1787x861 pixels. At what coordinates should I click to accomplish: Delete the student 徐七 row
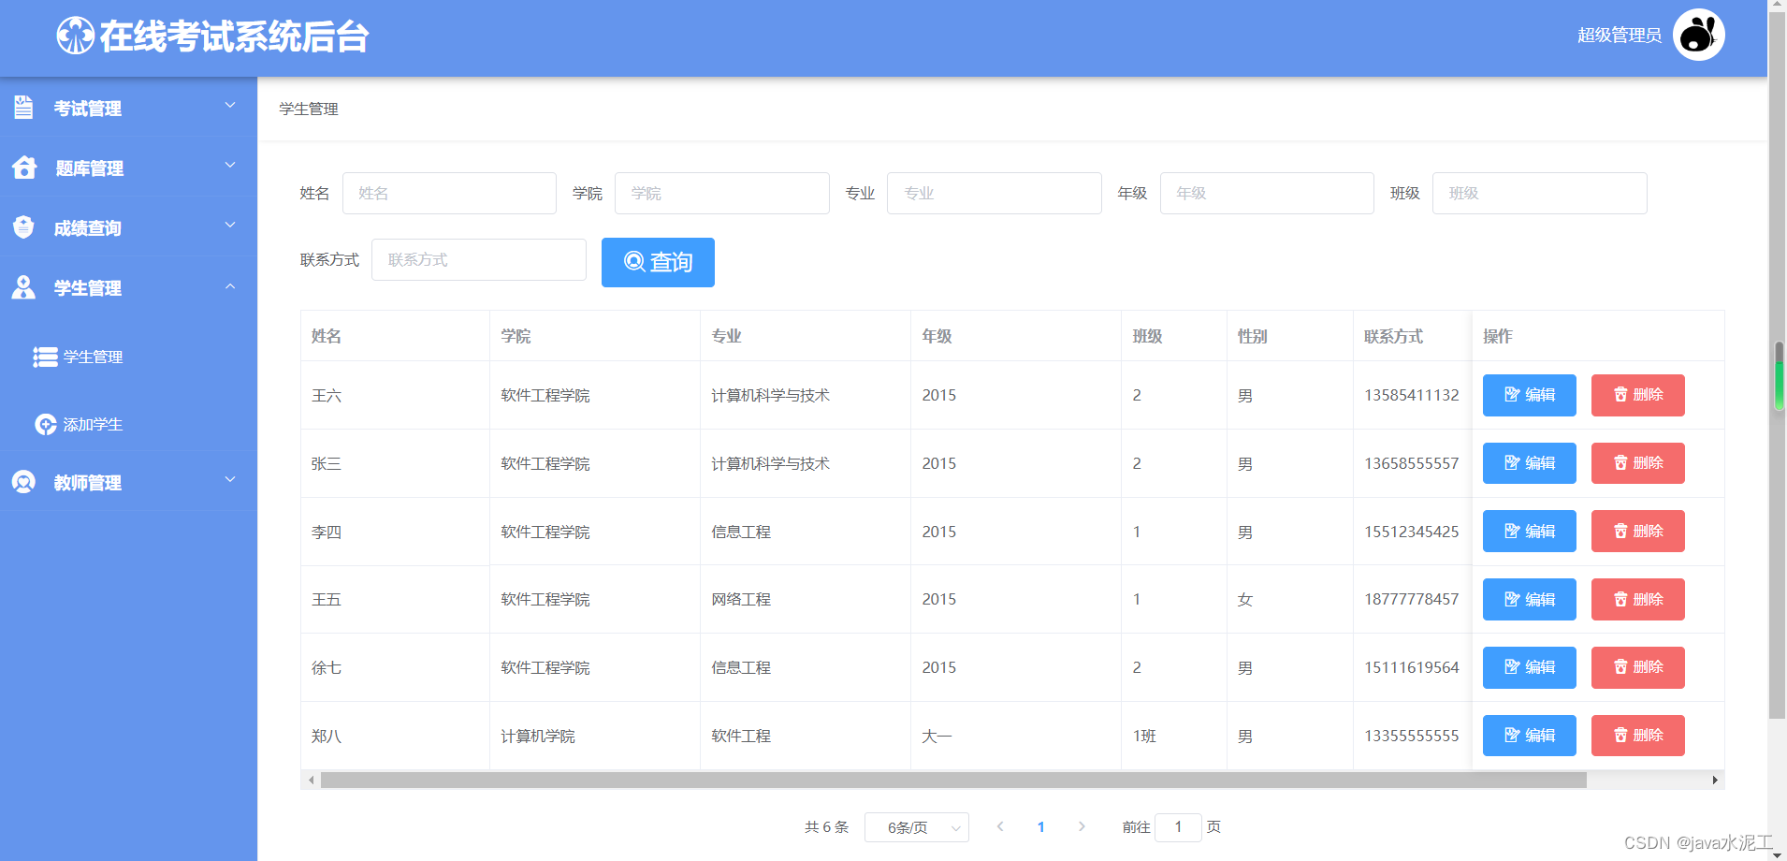[1637, 667]
